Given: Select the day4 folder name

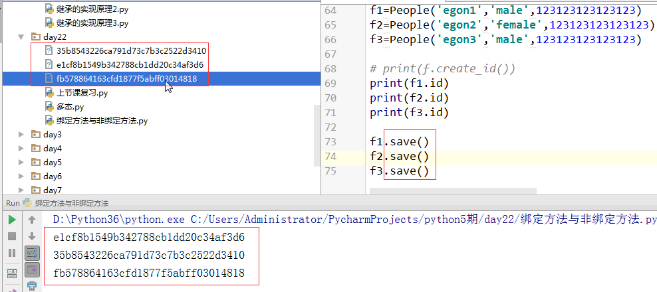Looking at the screenshot, I should click(53, 149).
